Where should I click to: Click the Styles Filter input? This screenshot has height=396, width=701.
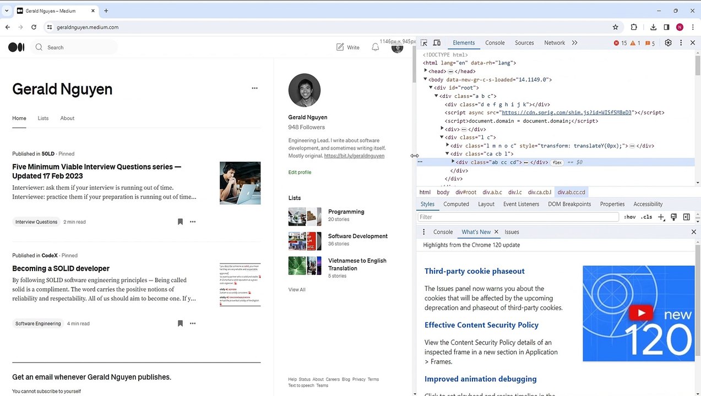(518, 217)
